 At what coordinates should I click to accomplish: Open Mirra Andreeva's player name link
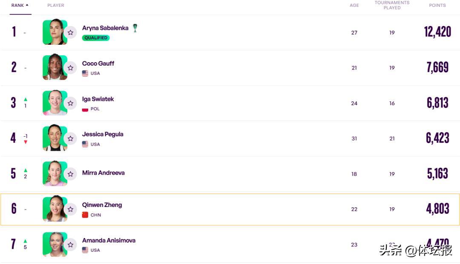coord(103,173)
